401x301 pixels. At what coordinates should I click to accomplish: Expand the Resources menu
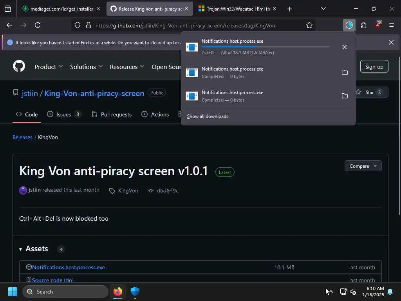127,67
